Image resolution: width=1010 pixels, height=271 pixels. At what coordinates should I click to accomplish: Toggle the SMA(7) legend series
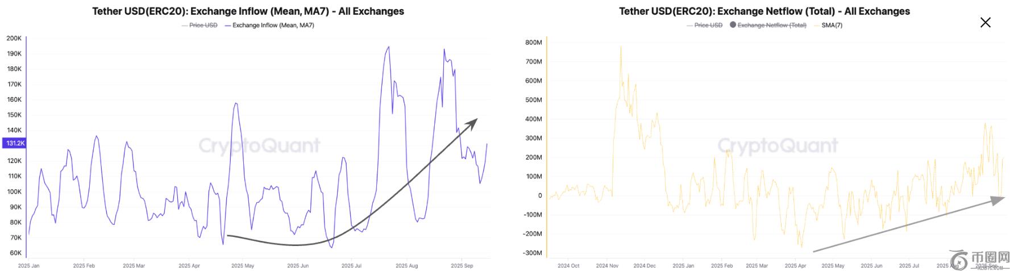(828, 25)
